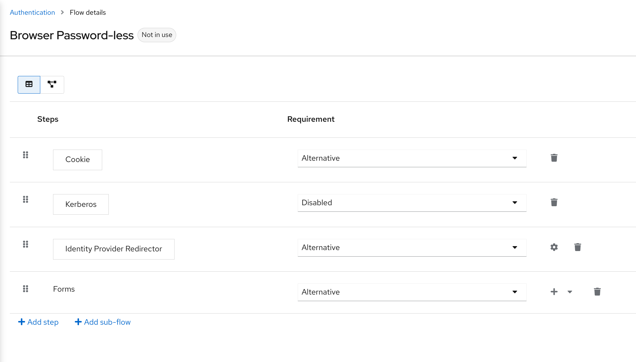Click the Add step button
Image resolution: width=636 pixels, height=362 pixels.
pos(38,322)
